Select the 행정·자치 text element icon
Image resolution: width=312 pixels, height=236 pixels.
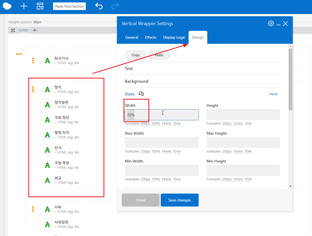[x=47, y=135]
